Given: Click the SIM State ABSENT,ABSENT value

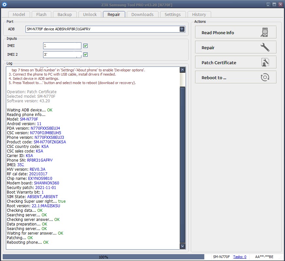Looking at the screenshot, I should (x=42, y=197).
